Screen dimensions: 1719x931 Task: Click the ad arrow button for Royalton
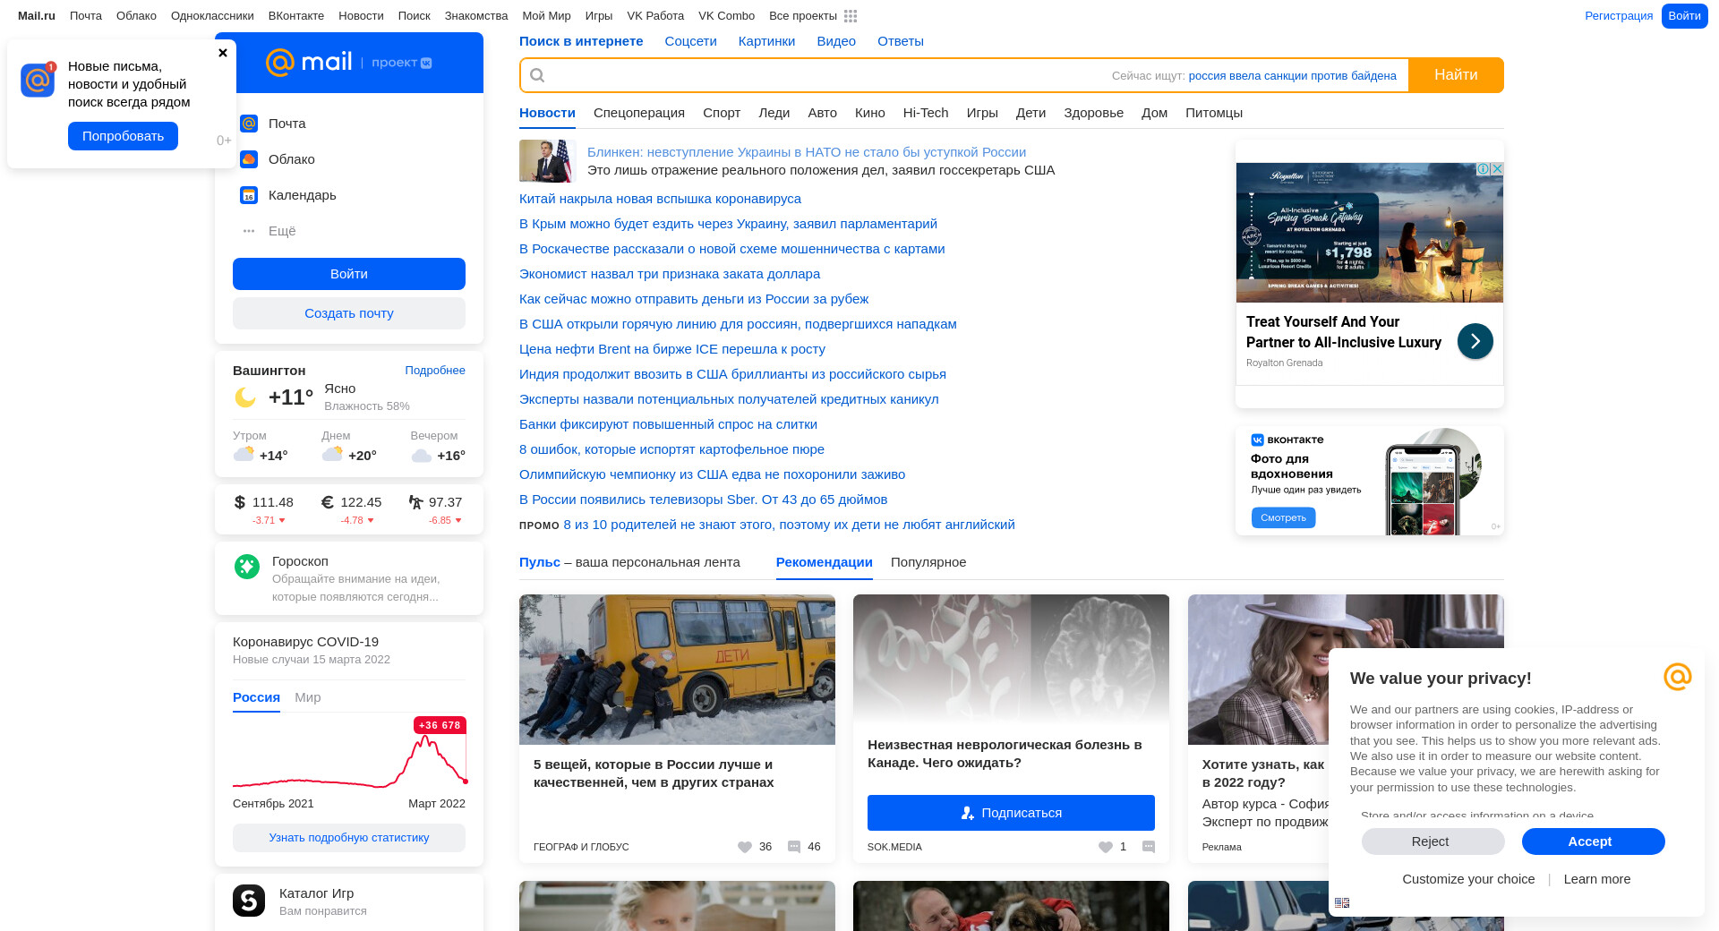tap(1475, 341)
